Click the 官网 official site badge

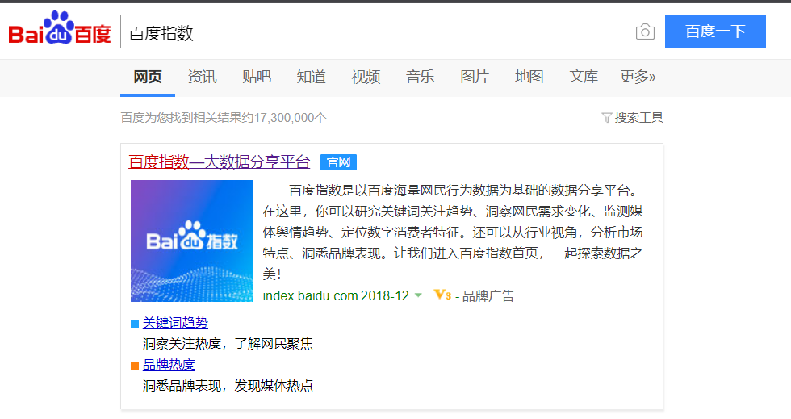pyautogui.click(x=338, y=162)
